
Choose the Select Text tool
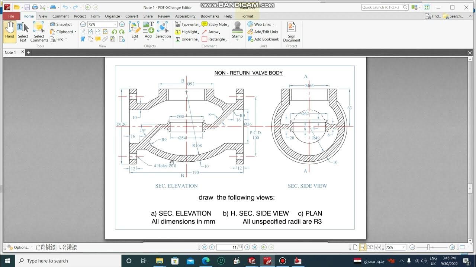click(x=23, y=32)
